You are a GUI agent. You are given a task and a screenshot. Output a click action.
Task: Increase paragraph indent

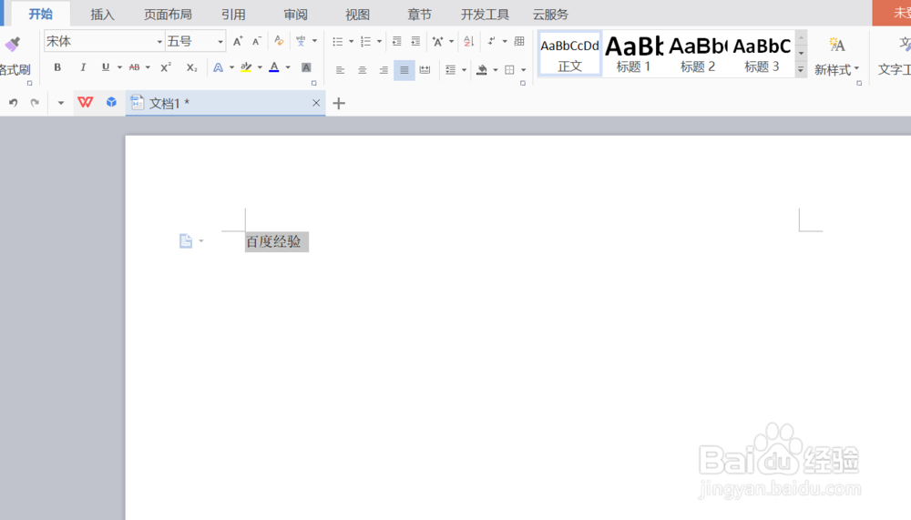coord(415,41)
